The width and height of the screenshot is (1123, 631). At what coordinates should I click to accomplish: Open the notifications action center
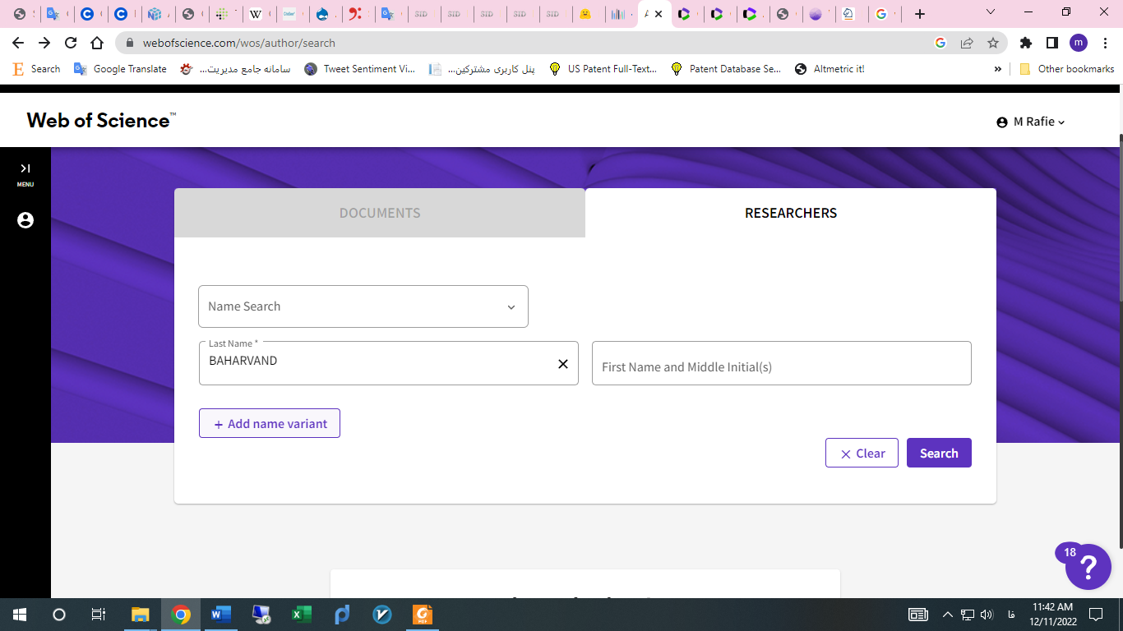point(1095,615)
